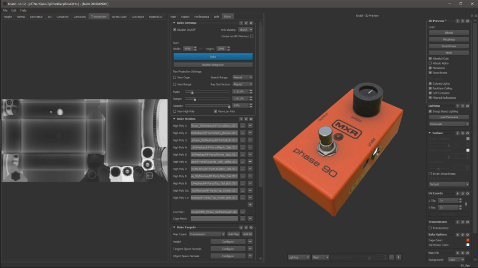
Task: Click the orange Cage Color swatch
Action: (468, 240)
